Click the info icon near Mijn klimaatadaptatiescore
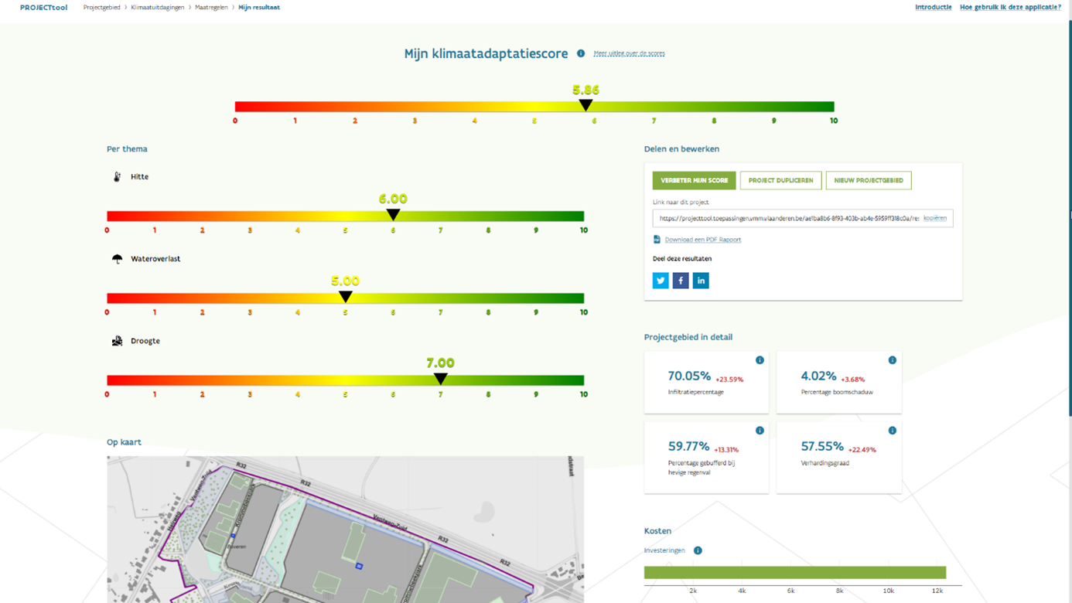The image size is (1072, 603). tap(581, 54)
